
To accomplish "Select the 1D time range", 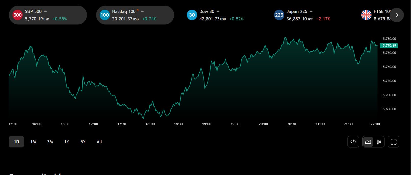I will click(16, 142).
